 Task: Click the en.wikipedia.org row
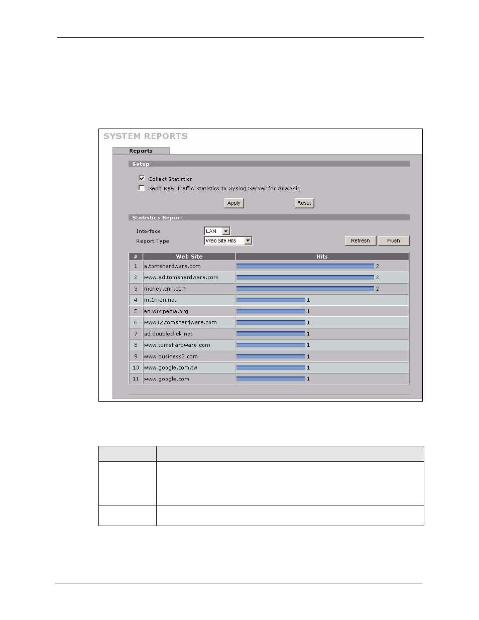pos(166,312)
